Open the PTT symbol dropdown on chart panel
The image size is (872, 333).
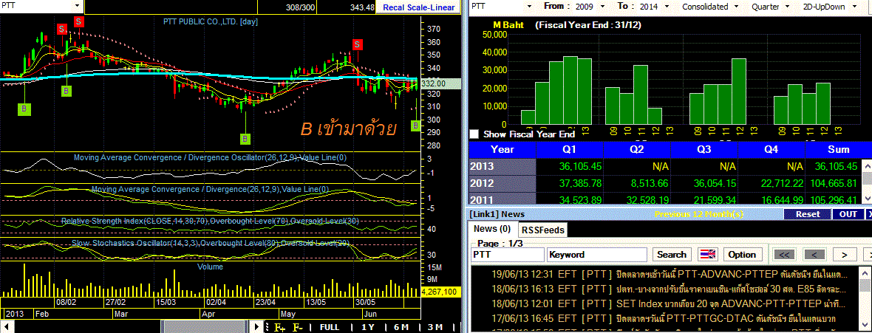[x=77, y=6]
